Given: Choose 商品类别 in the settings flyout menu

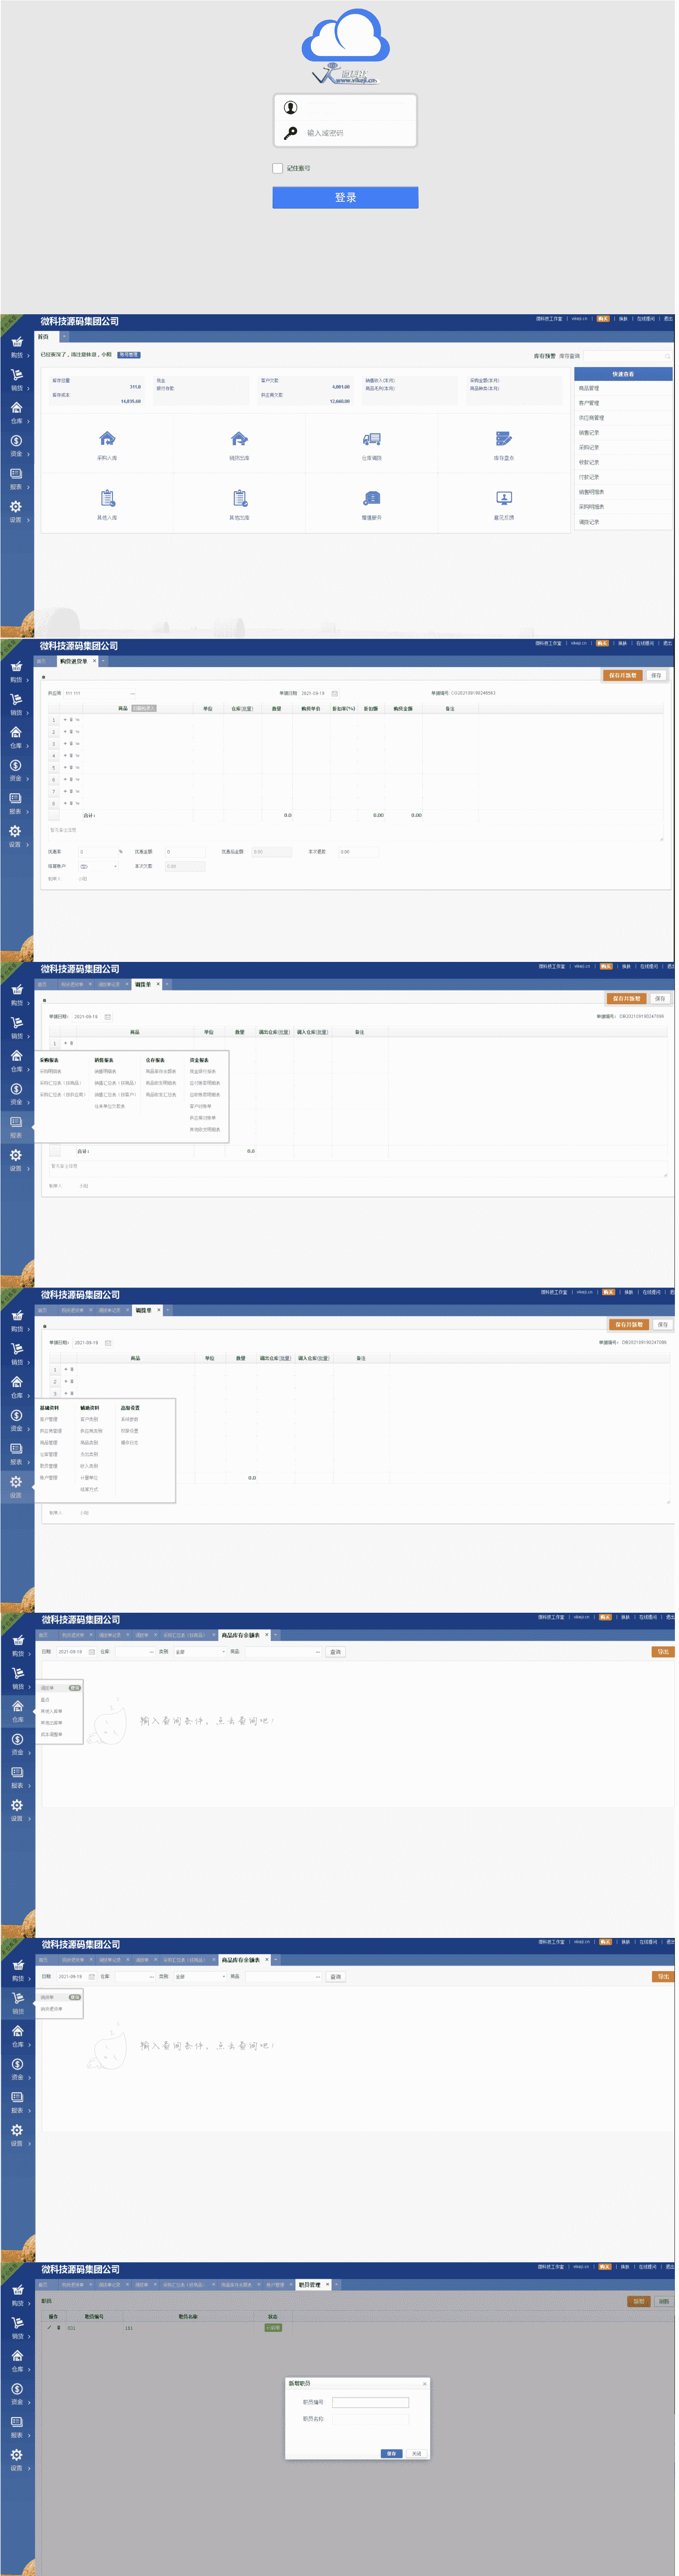Looking at the screenshot, I should (89, 1443).
